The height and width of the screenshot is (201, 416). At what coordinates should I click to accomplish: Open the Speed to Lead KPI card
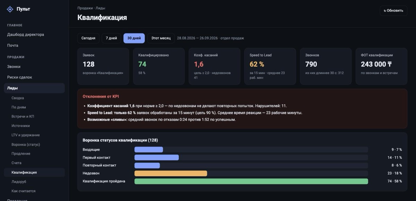(x=270, y=66)
